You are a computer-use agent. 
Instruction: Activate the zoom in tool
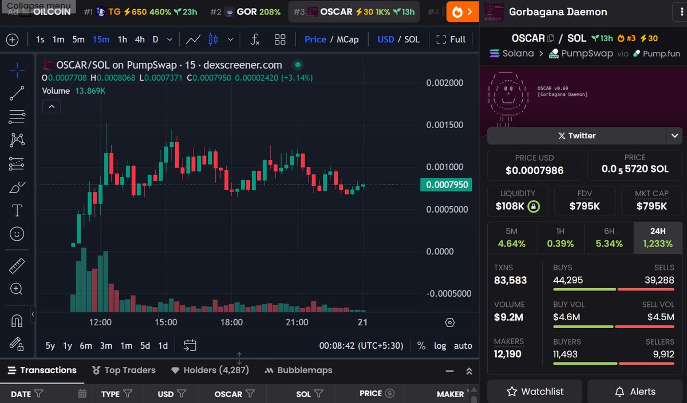17,289
